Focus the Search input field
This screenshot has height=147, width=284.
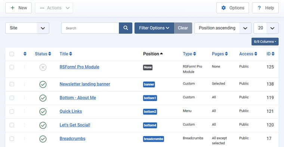tap(90, 28)
